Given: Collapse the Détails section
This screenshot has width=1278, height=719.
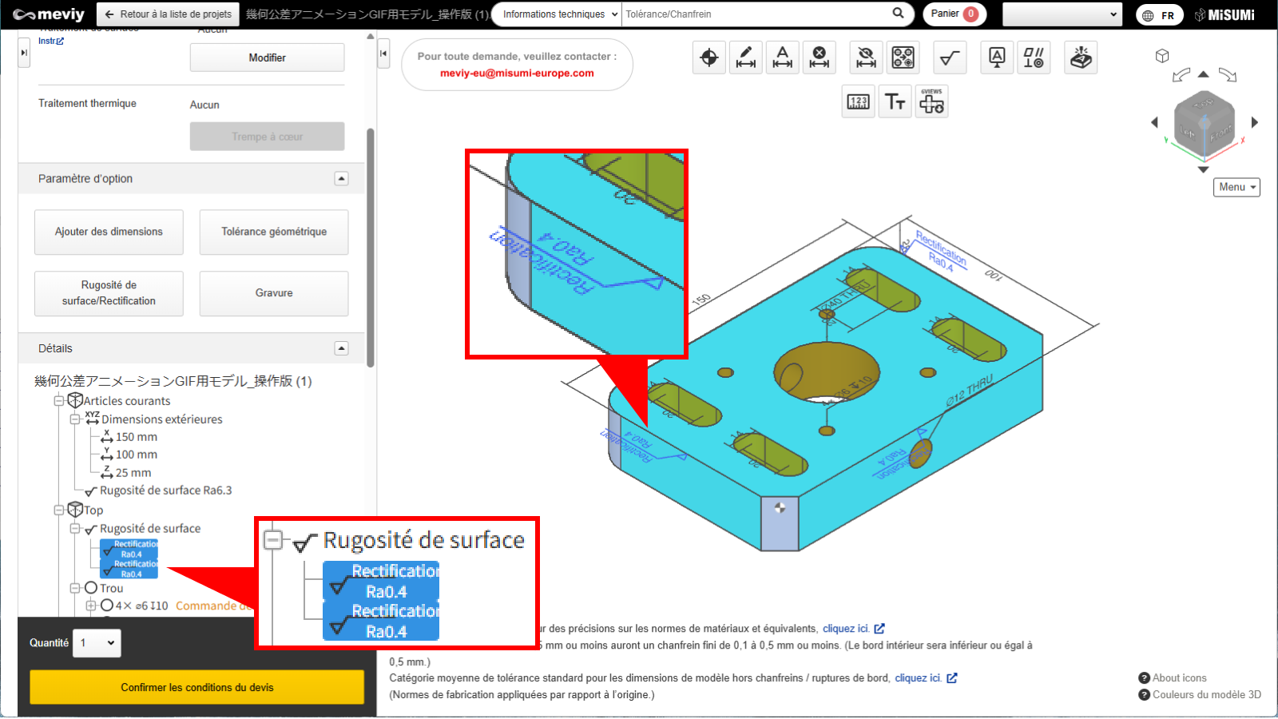Looking at the screenshot, I should [x=341, y=348].
